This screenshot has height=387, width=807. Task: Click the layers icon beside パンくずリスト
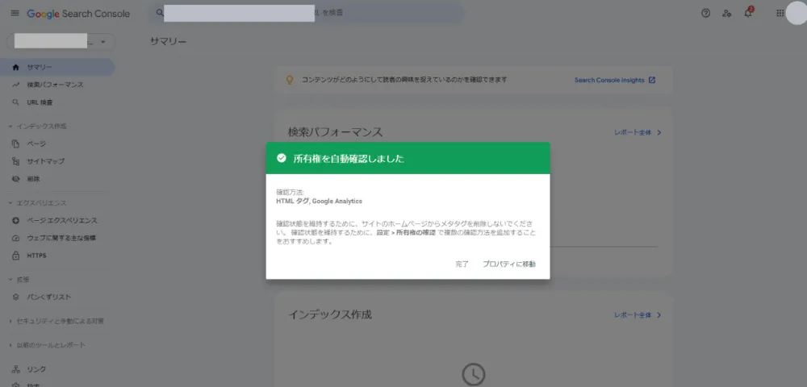(15, 297)
